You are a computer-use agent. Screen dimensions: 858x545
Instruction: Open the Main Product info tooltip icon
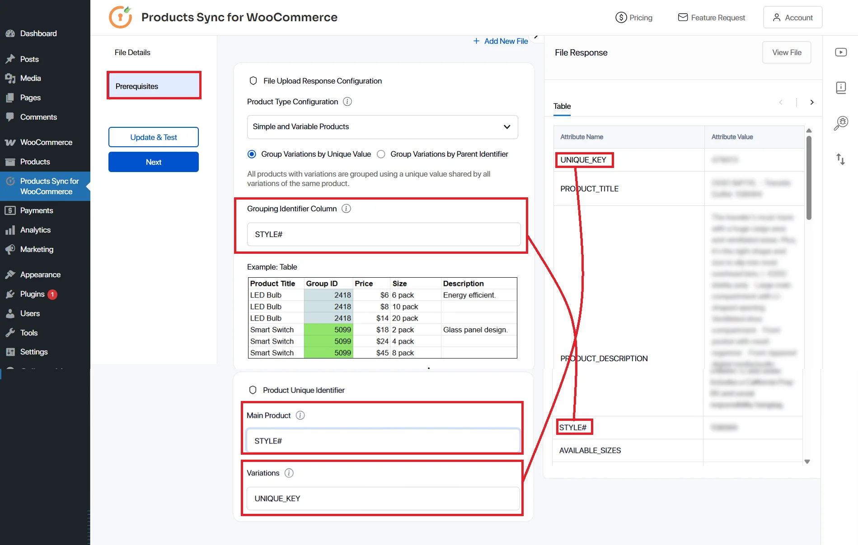(300, 415)
